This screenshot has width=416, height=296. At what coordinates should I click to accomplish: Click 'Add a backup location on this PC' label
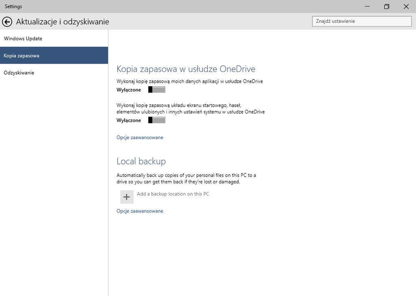pyautogui.click(x=173, y=194)
